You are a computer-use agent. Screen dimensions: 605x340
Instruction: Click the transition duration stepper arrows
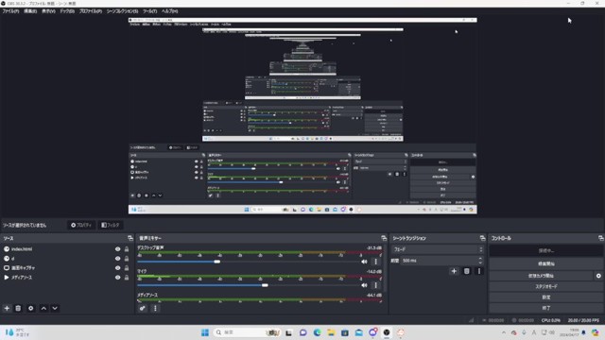[480, 261]
